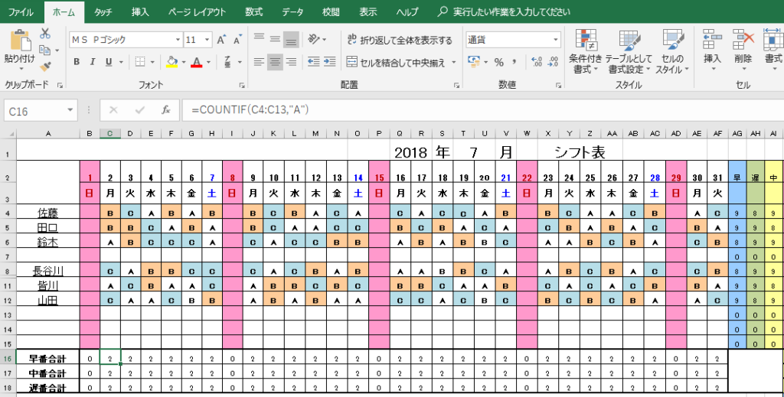Click cell 佐藤 in column A
784x397 pixels.
(48, 213)
